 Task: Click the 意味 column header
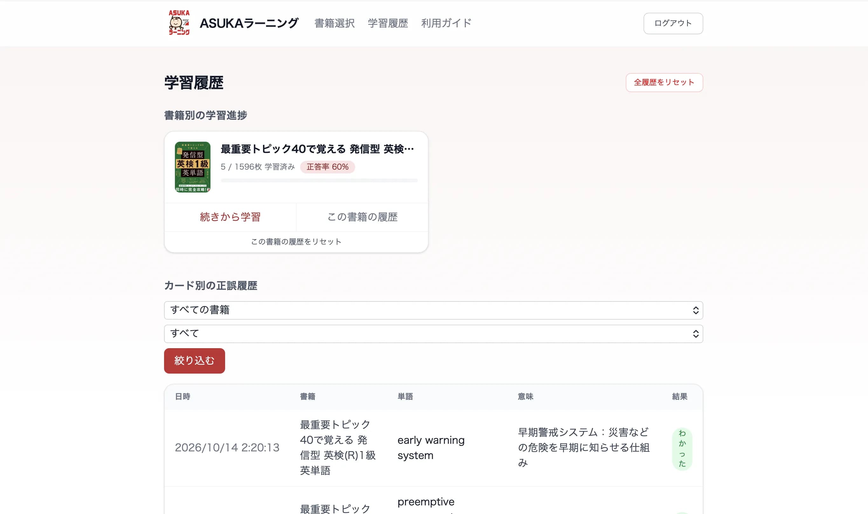[x=525, y=396]
